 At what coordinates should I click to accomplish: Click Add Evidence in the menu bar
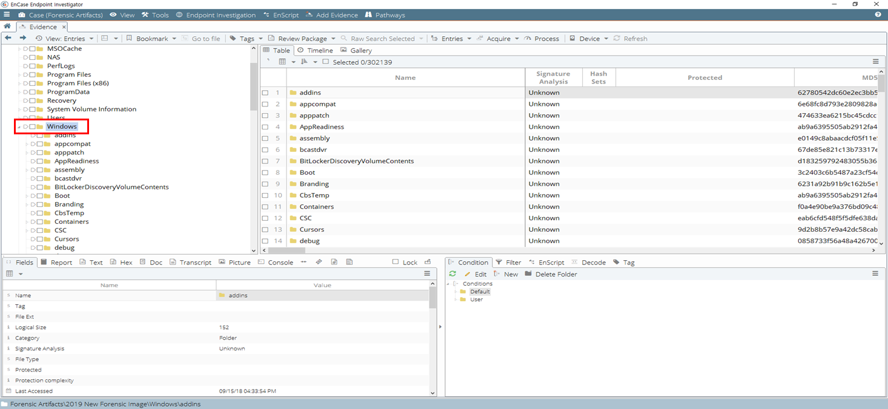tap(332, 15)
